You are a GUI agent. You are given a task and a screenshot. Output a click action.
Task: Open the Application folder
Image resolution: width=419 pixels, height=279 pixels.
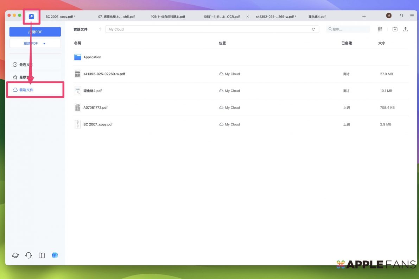(x=92, y=57)
